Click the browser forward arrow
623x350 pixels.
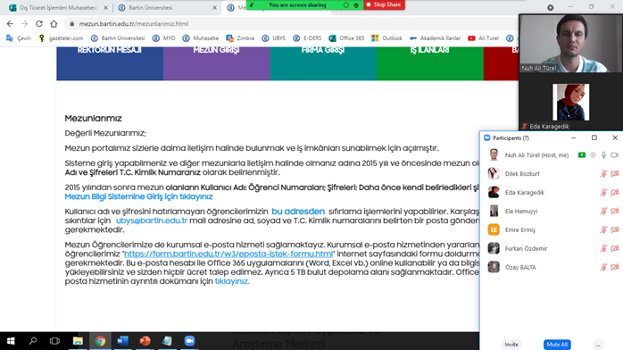tap(25, 24)
